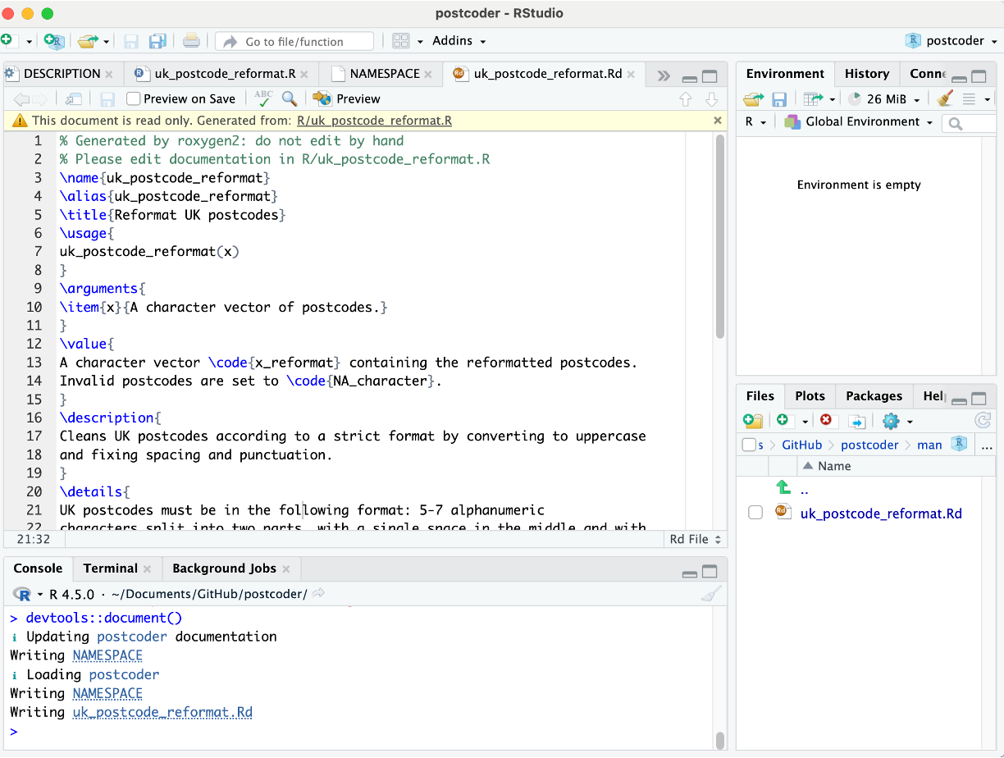
Task: Open the new file dropdown arrow
Action: tap(29, 41)
